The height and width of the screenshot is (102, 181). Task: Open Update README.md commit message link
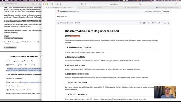coord(73,11)
